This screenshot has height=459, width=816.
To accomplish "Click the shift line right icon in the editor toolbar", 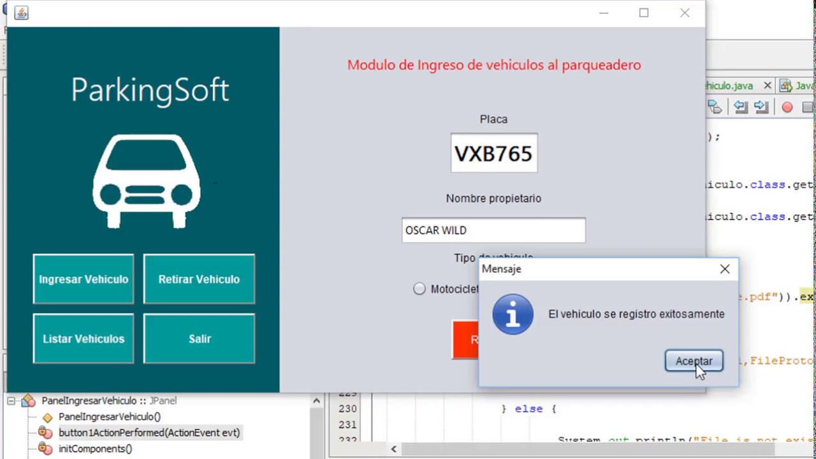I will click(761, 107).
